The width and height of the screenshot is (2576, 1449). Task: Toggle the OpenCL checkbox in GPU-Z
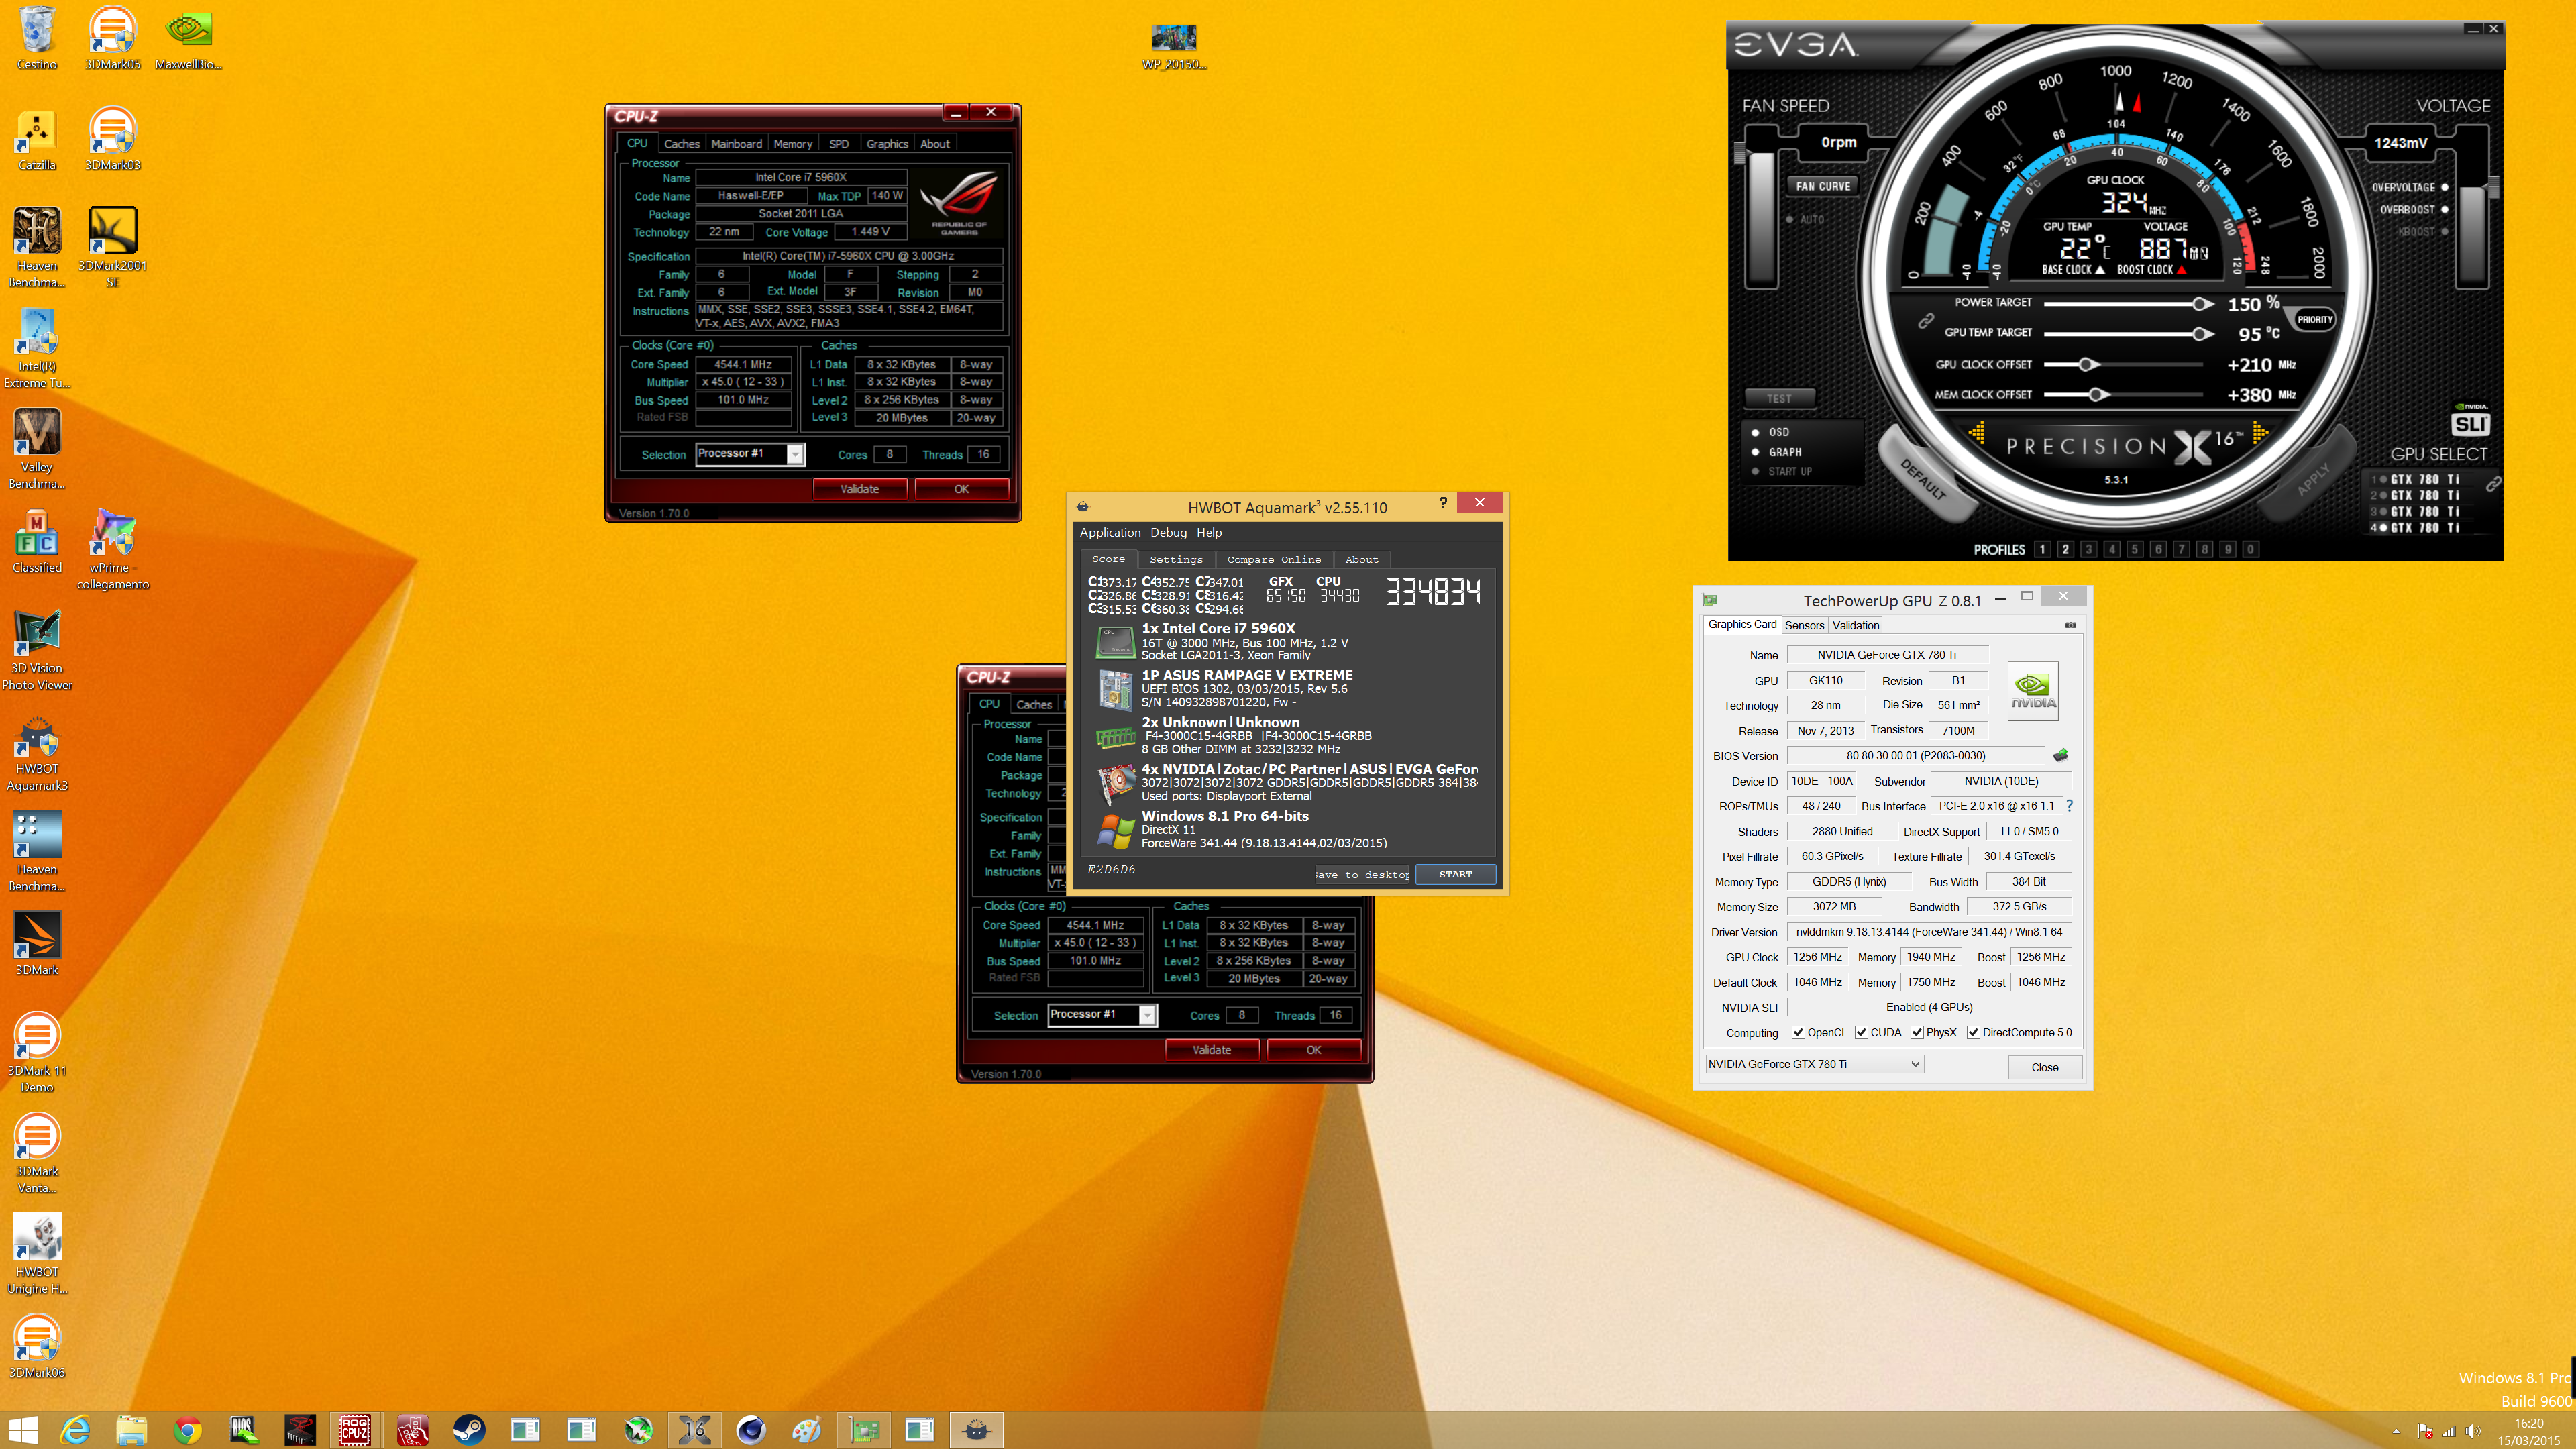1798,1033
